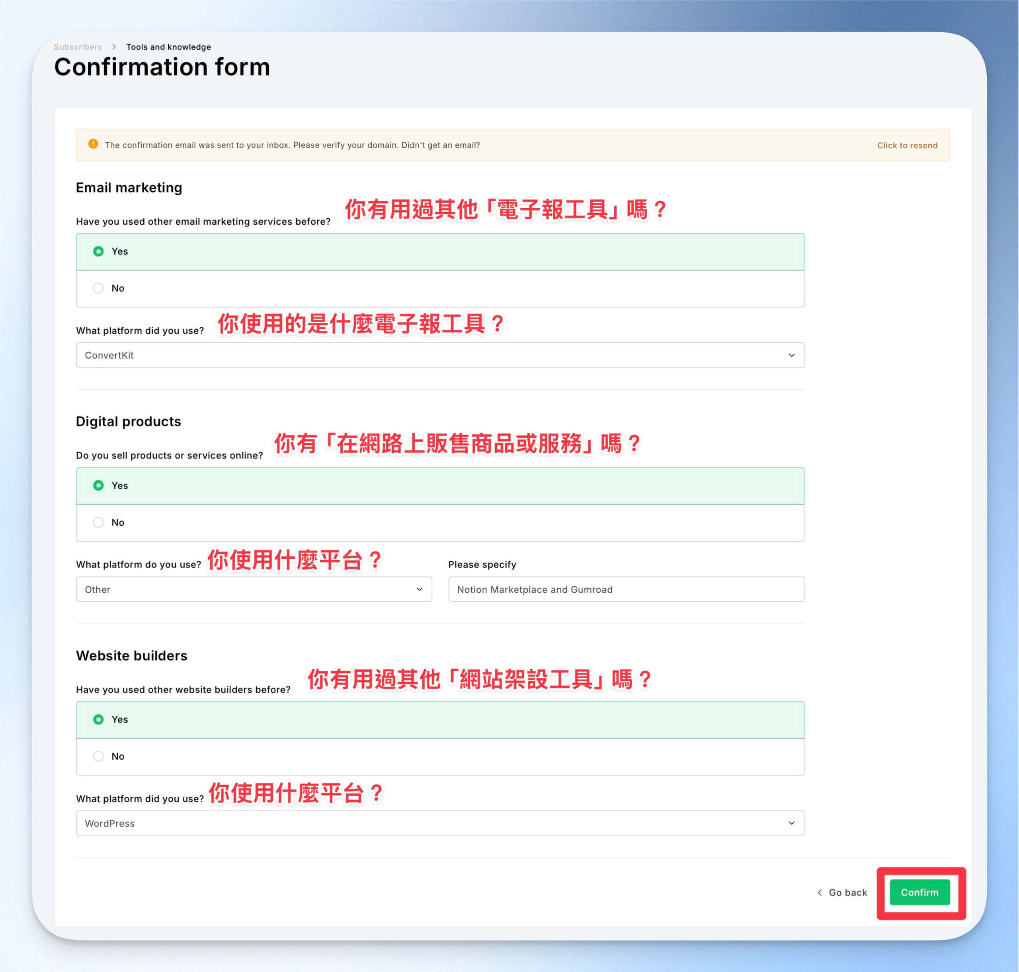This screenshot has height=972, width=1019.
Task: Click the ConvertKit dropdown chevron icon
Action: (x=791, y=355)
